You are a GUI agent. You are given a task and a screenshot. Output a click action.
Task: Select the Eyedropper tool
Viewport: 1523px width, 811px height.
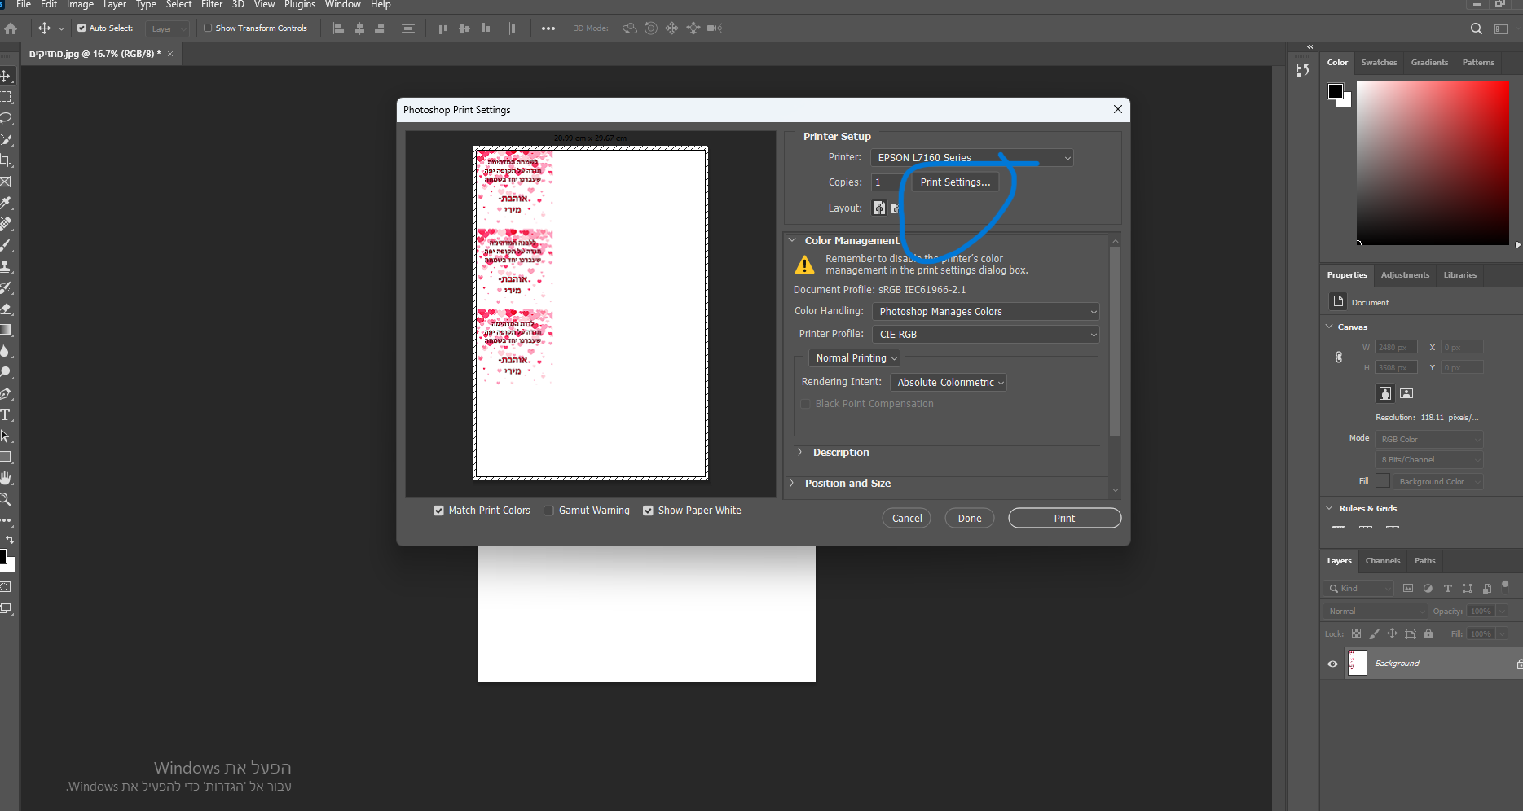pos(6,203)
